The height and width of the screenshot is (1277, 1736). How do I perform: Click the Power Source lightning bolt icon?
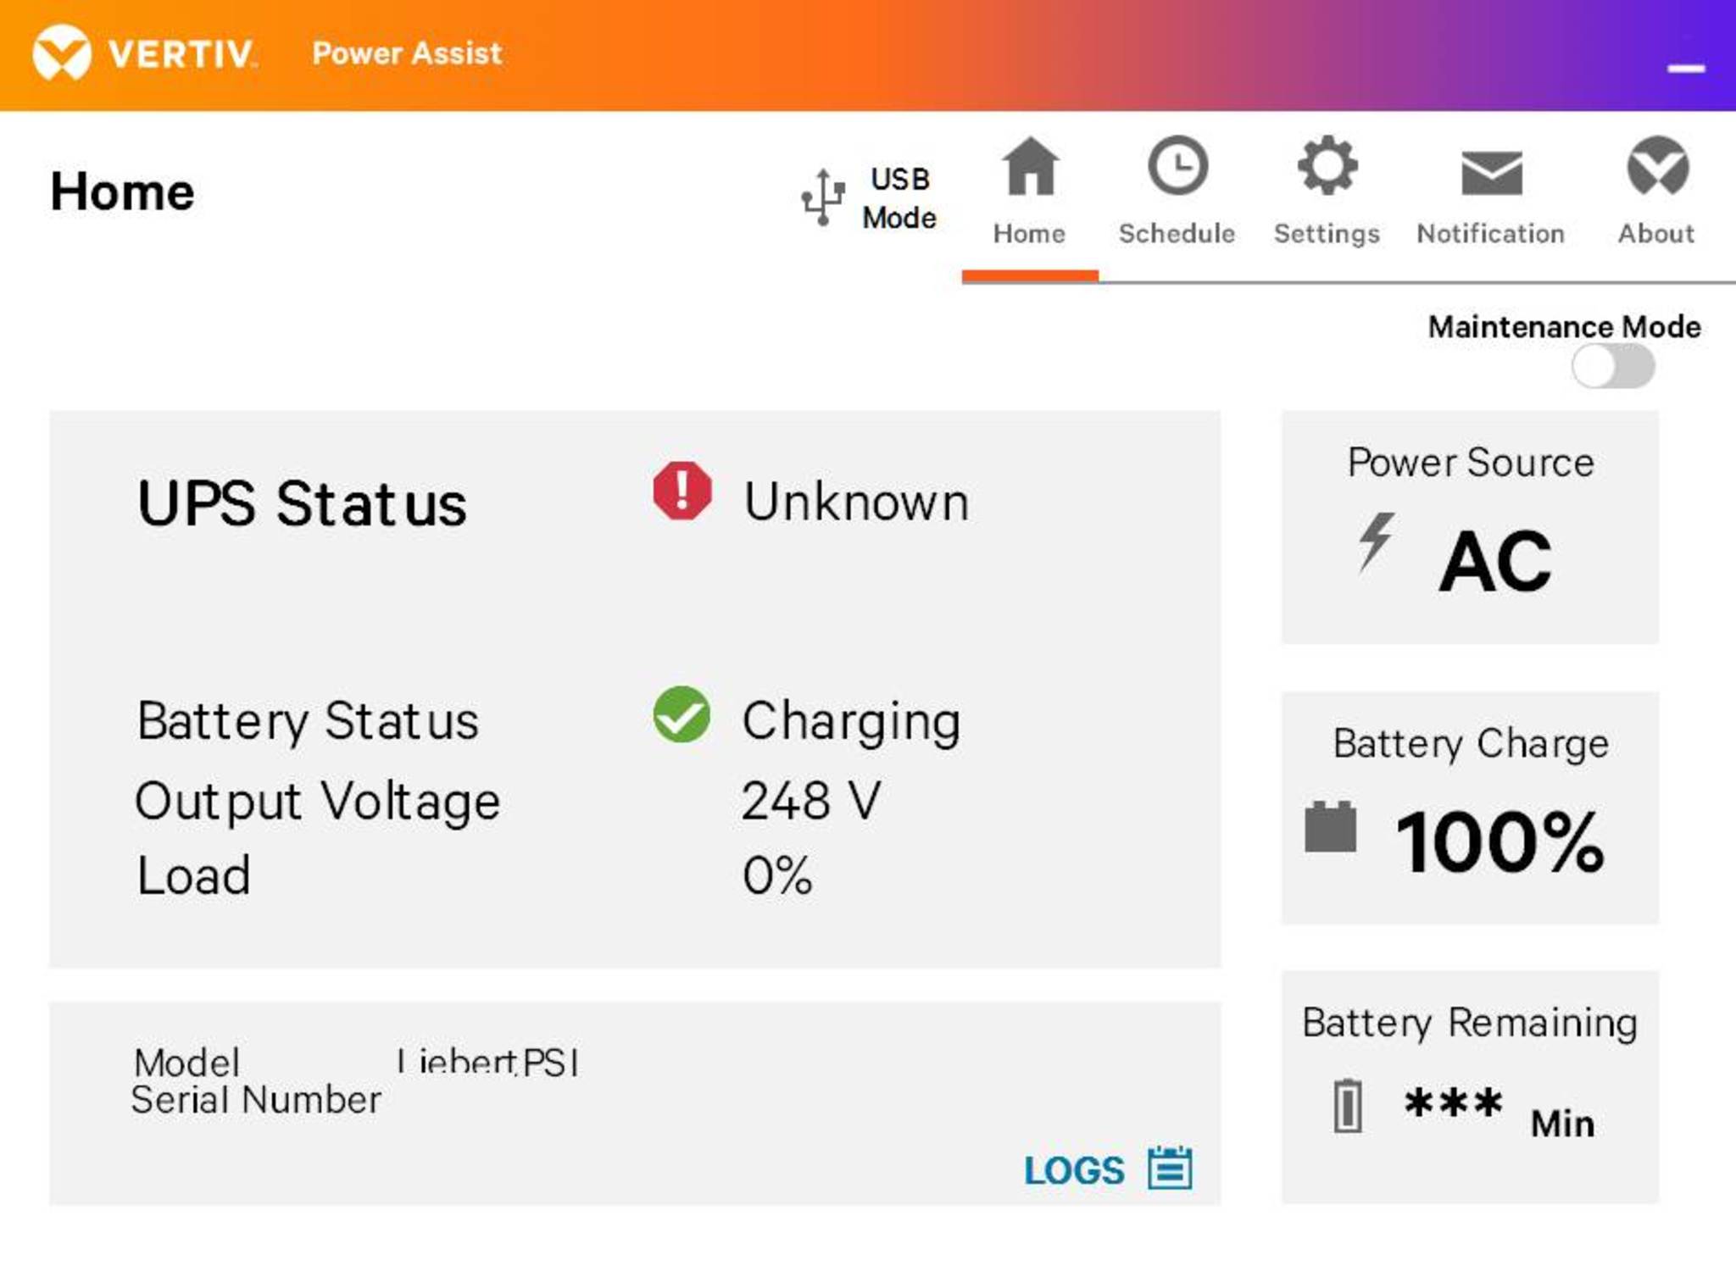point(1376,542)
